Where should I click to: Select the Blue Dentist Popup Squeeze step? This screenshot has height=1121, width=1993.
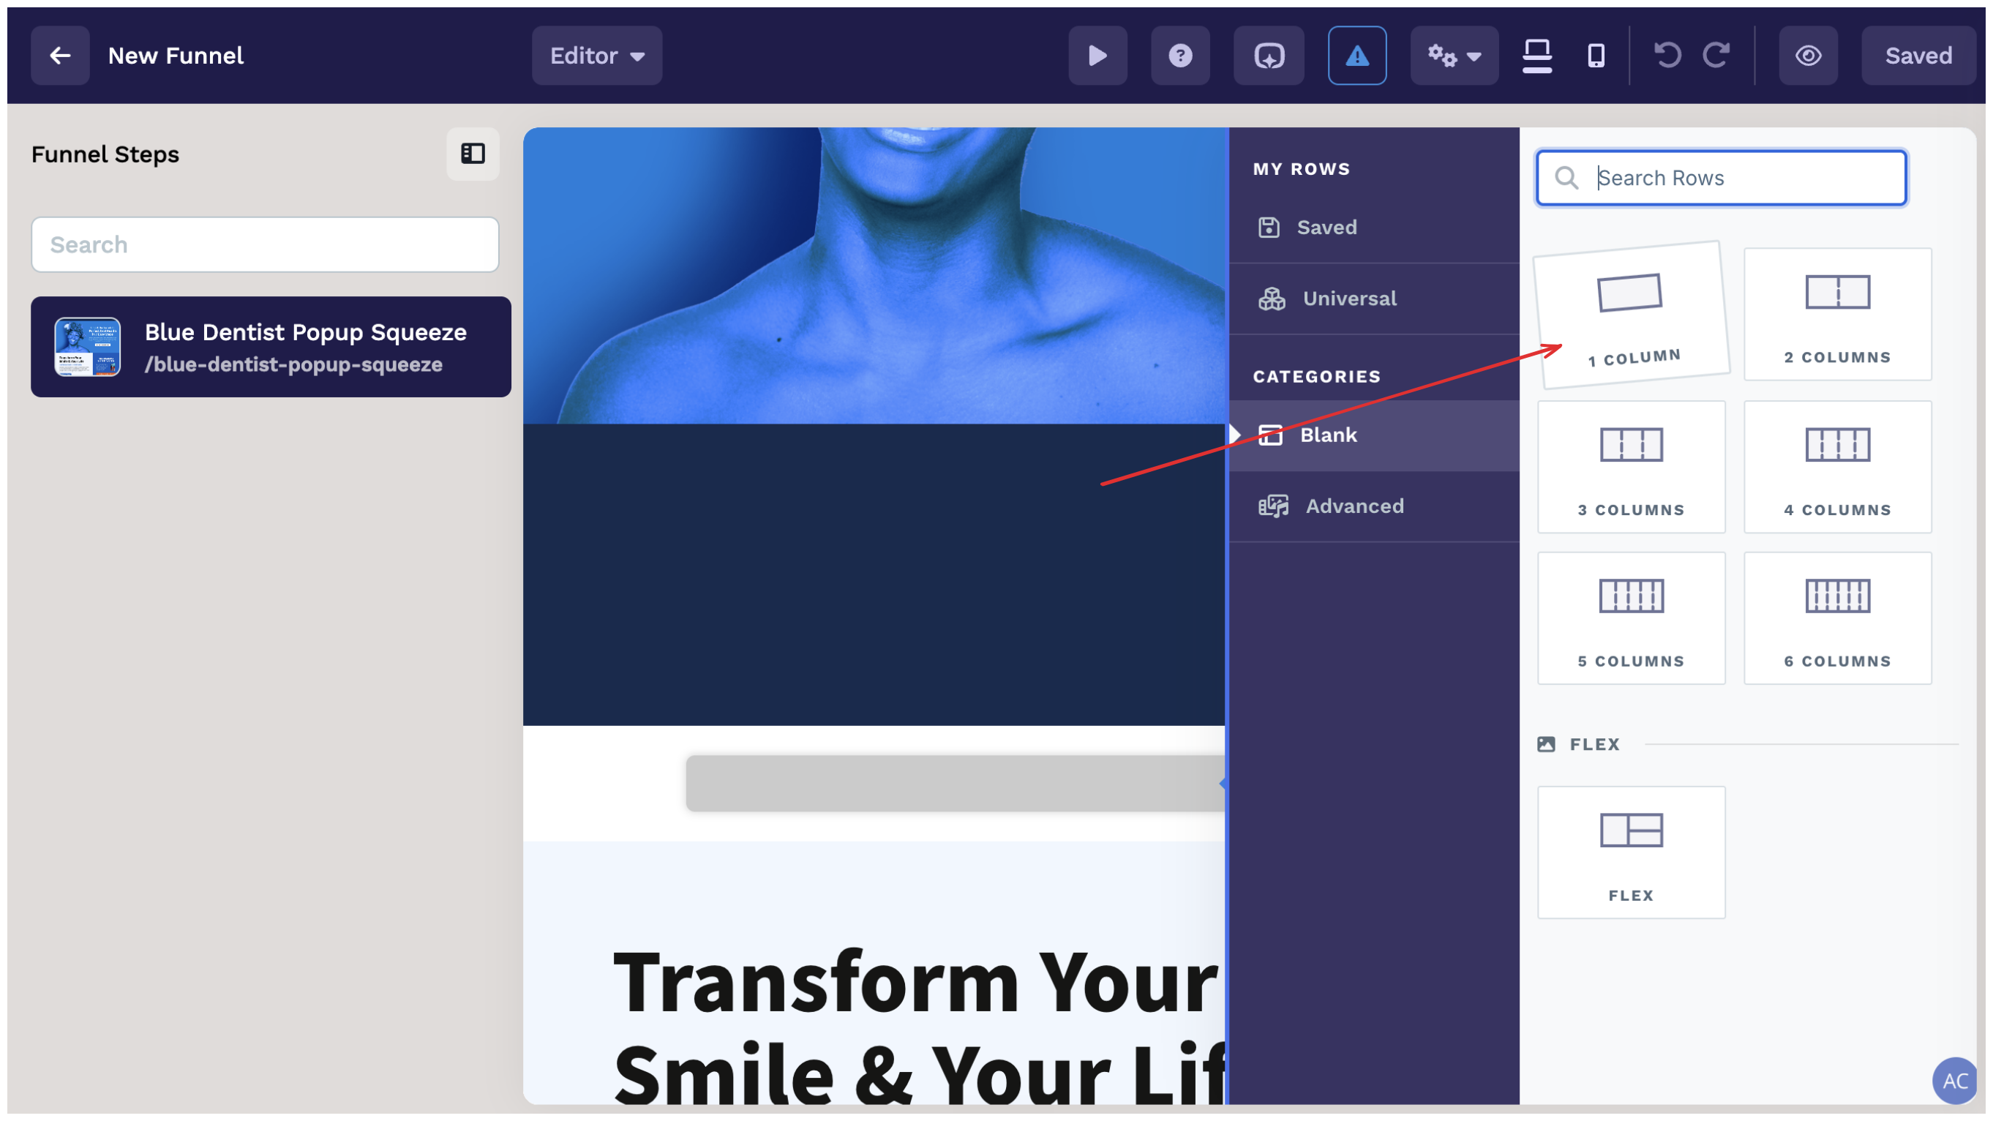coord(271,347)
